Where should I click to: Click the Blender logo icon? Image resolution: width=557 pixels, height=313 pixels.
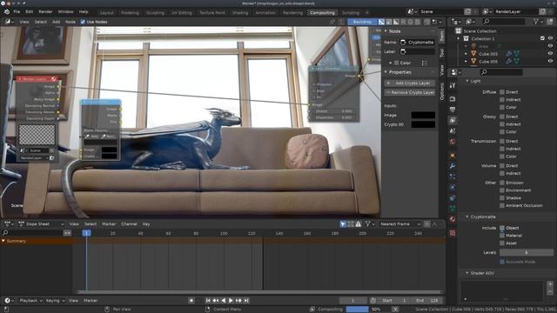[6, 11]
